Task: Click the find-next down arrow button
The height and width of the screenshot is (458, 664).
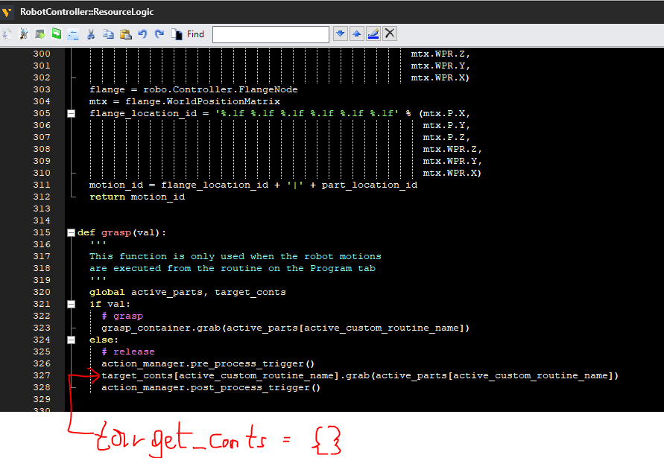Action: click(341, 34)
